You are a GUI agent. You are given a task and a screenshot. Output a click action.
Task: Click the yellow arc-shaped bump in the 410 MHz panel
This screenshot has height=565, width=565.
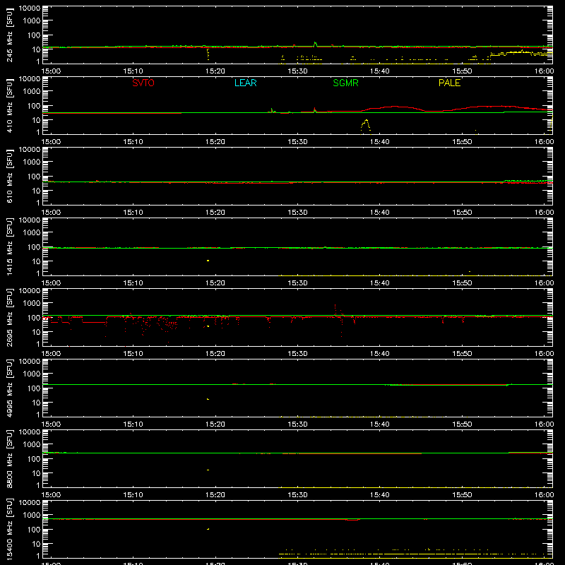point(365,125)
